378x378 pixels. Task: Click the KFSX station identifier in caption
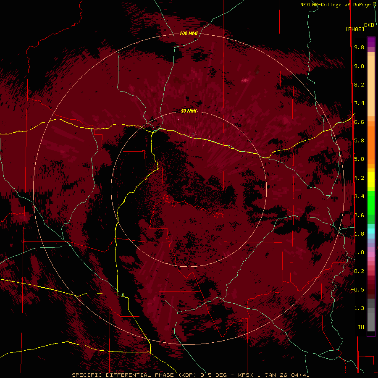[246, 375]
